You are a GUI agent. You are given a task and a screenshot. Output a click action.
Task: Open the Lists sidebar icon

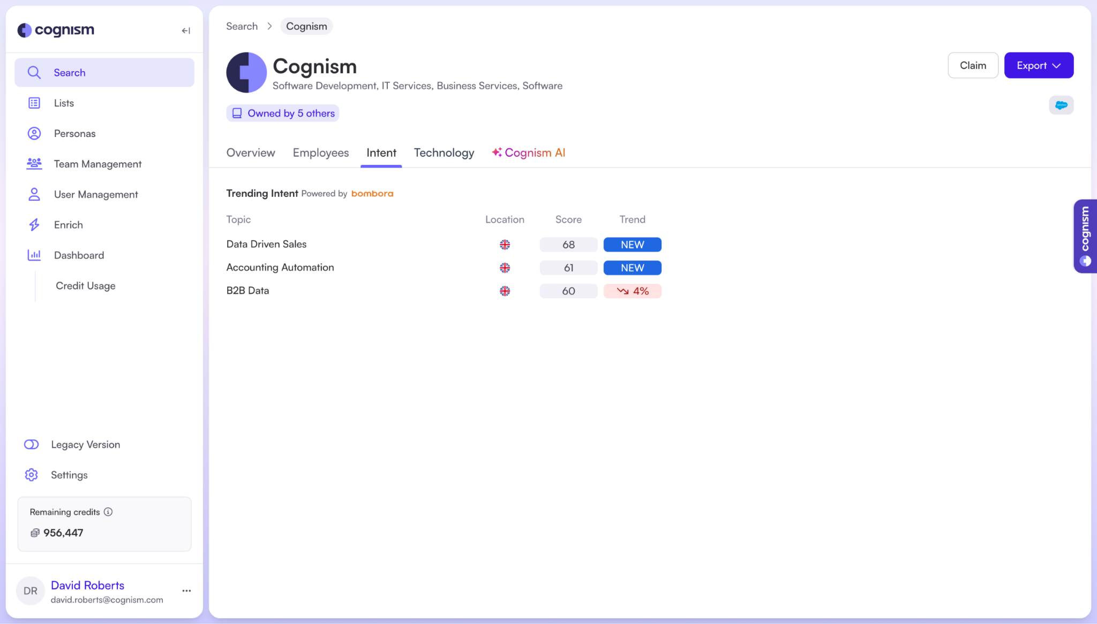coord(34,103)
